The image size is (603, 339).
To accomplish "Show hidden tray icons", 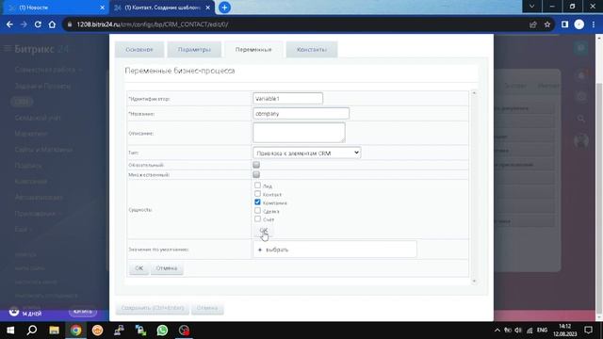I will (497, 331).
